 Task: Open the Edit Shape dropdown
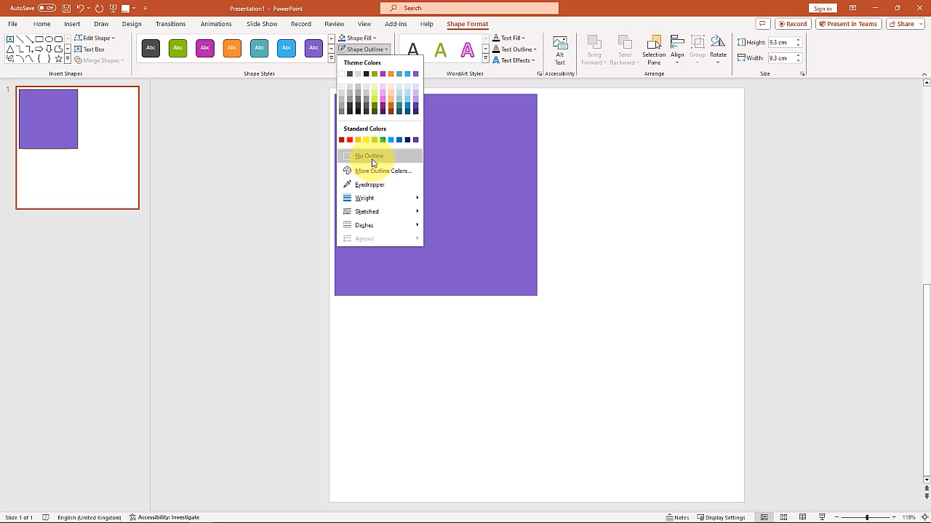[95, 38]
